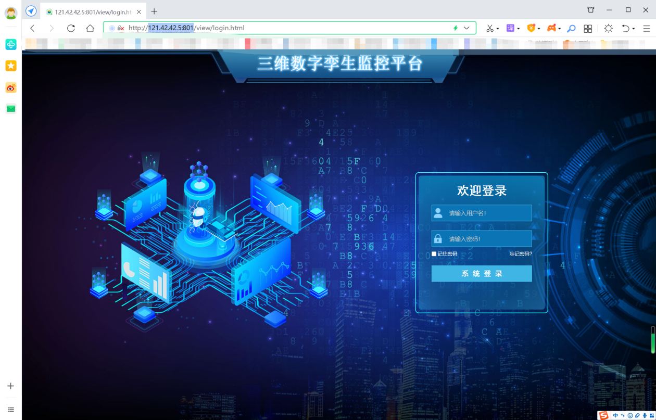The width and height of the screenshot is (656, 420).
Task: Click the green lightning speed-mode icon
Action: pyautogui.click(x=456, y=28)
